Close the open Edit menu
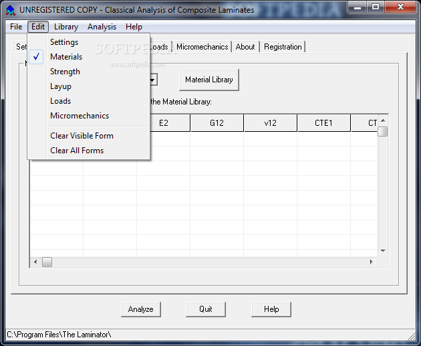The width and height of the screenshot is (421, 346). point(38,27)
